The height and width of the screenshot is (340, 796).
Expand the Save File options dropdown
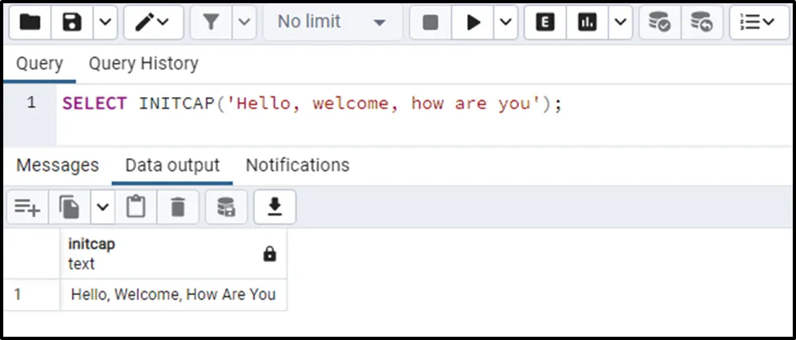pos(105,23)
